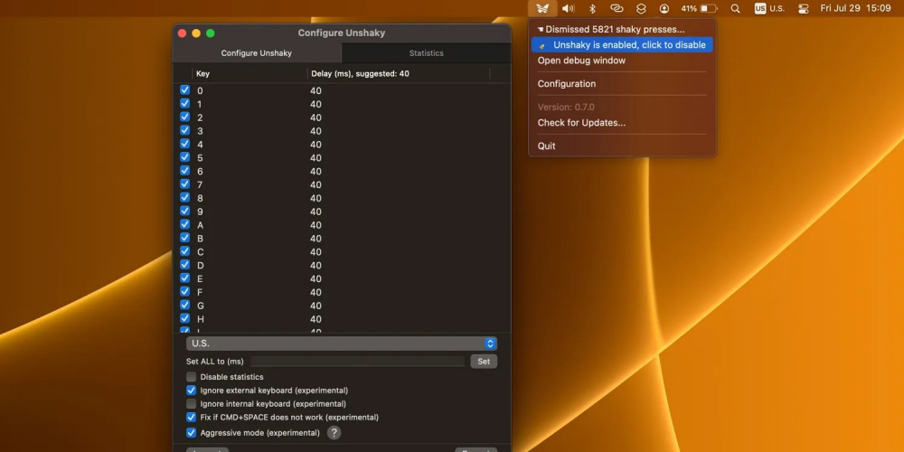Click the Set ALL to (ms) input field
This screenshot has height=452, width=904.
(356, 362)
